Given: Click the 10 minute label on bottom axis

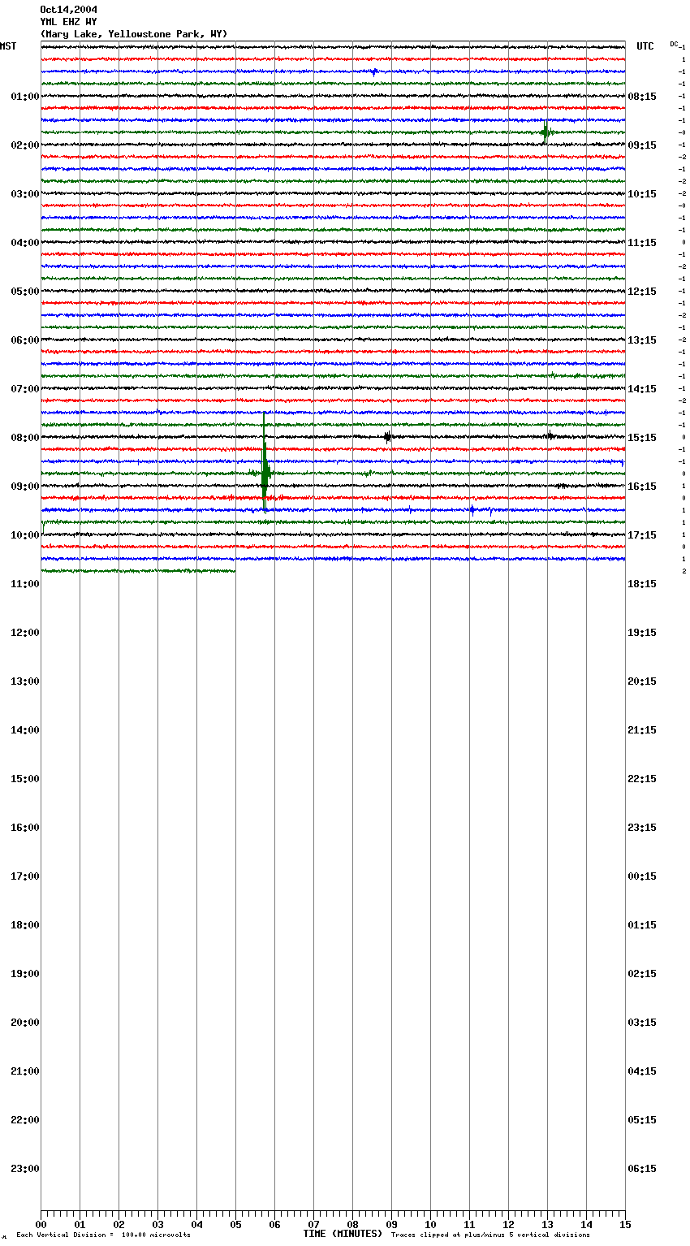Looking at the screenshot, I should click(430, 1224).
